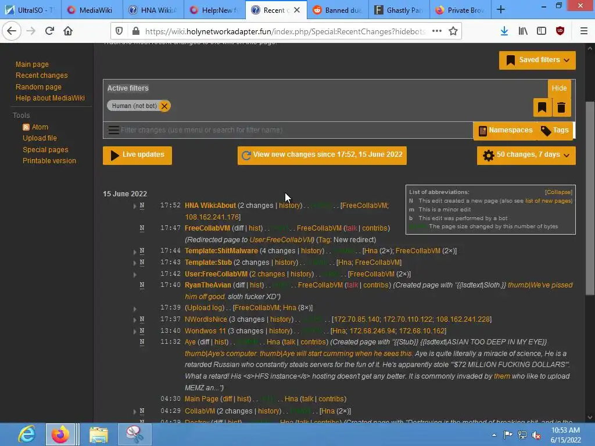The width and height of the screenshot is (595, 446).
Task: Open Special pages link
Action: (x=45, y=149)
